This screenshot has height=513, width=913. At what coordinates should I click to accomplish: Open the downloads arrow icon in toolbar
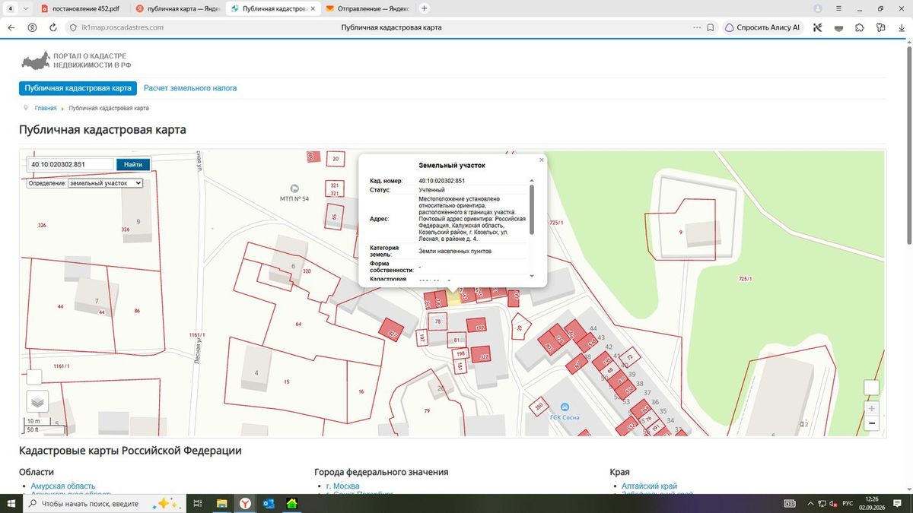pyautogui.click(x=900, y=27)
